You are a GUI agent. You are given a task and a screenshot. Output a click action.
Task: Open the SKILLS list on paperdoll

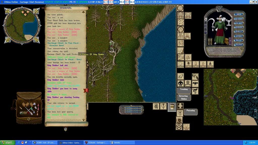tap(239, 31)
